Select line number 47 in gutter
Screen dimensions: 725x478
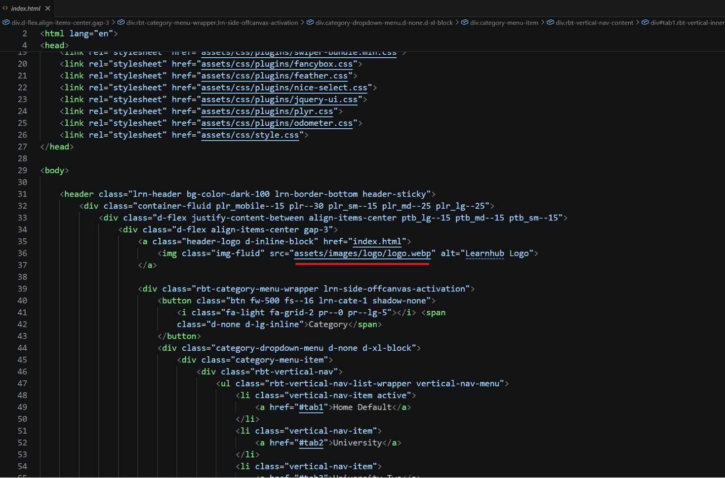pos(22,384)
